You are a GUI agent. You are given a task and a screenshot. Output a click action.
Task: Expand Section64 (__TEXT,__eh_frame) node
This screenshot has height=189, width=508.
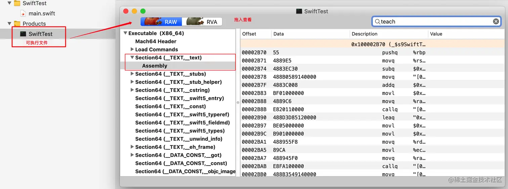[132, 147]
